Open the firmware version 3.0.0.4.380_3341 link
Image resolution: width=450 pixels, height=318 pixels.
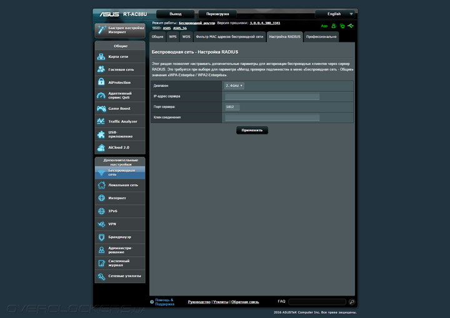(265, 23)
